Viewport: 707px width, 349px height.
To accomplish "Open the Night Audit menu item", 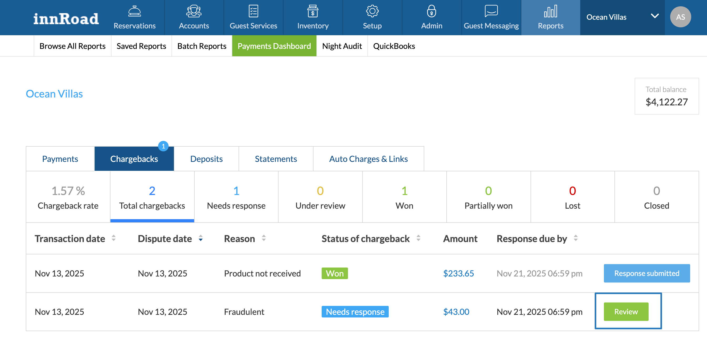I will pyautogui.click(x=342, y=46).
